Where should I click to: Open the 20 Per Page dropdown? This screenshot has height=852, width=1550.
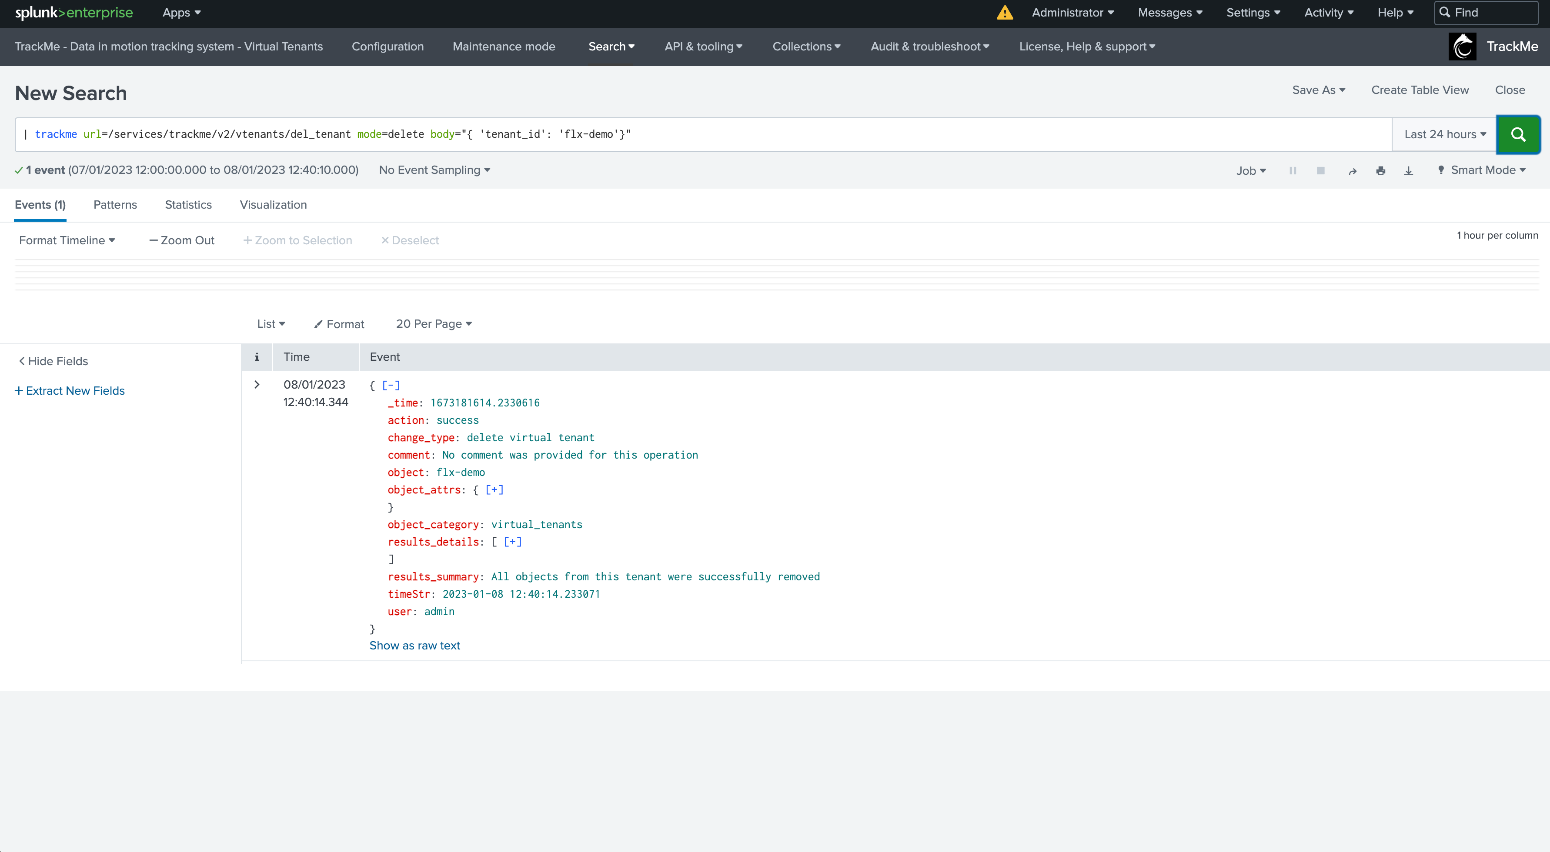click(x=433, y=324)
